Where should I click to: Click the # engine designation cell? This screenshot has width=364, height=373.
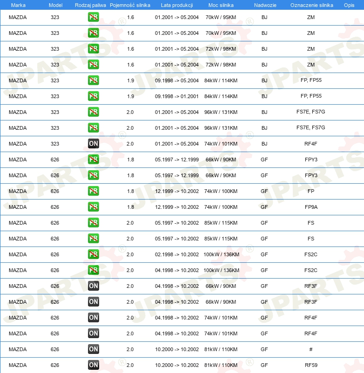[x=310, y=349]
